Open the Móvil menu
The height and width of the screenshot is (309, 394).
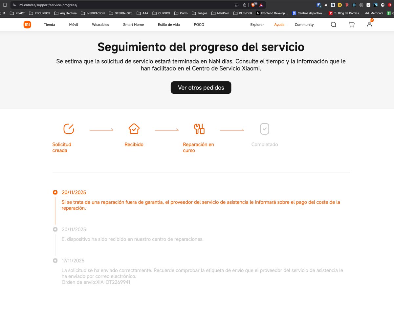tap(74, 25)
